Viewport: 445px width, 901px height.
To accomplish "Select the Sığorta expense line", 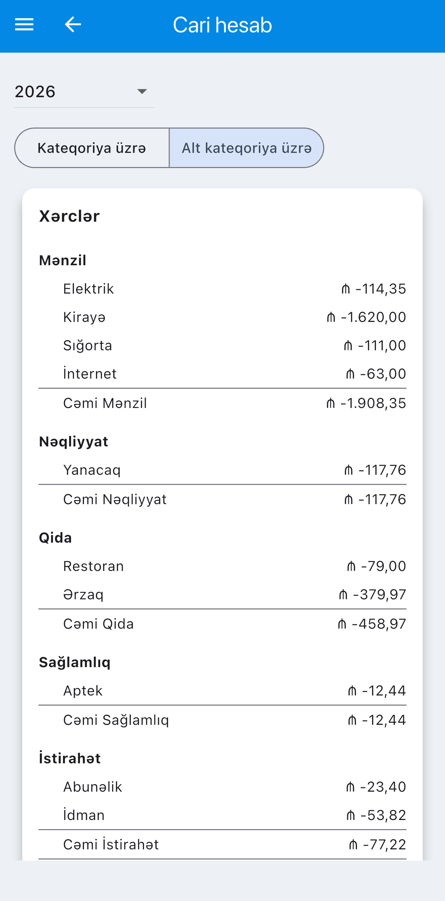I will coord(222,346).
